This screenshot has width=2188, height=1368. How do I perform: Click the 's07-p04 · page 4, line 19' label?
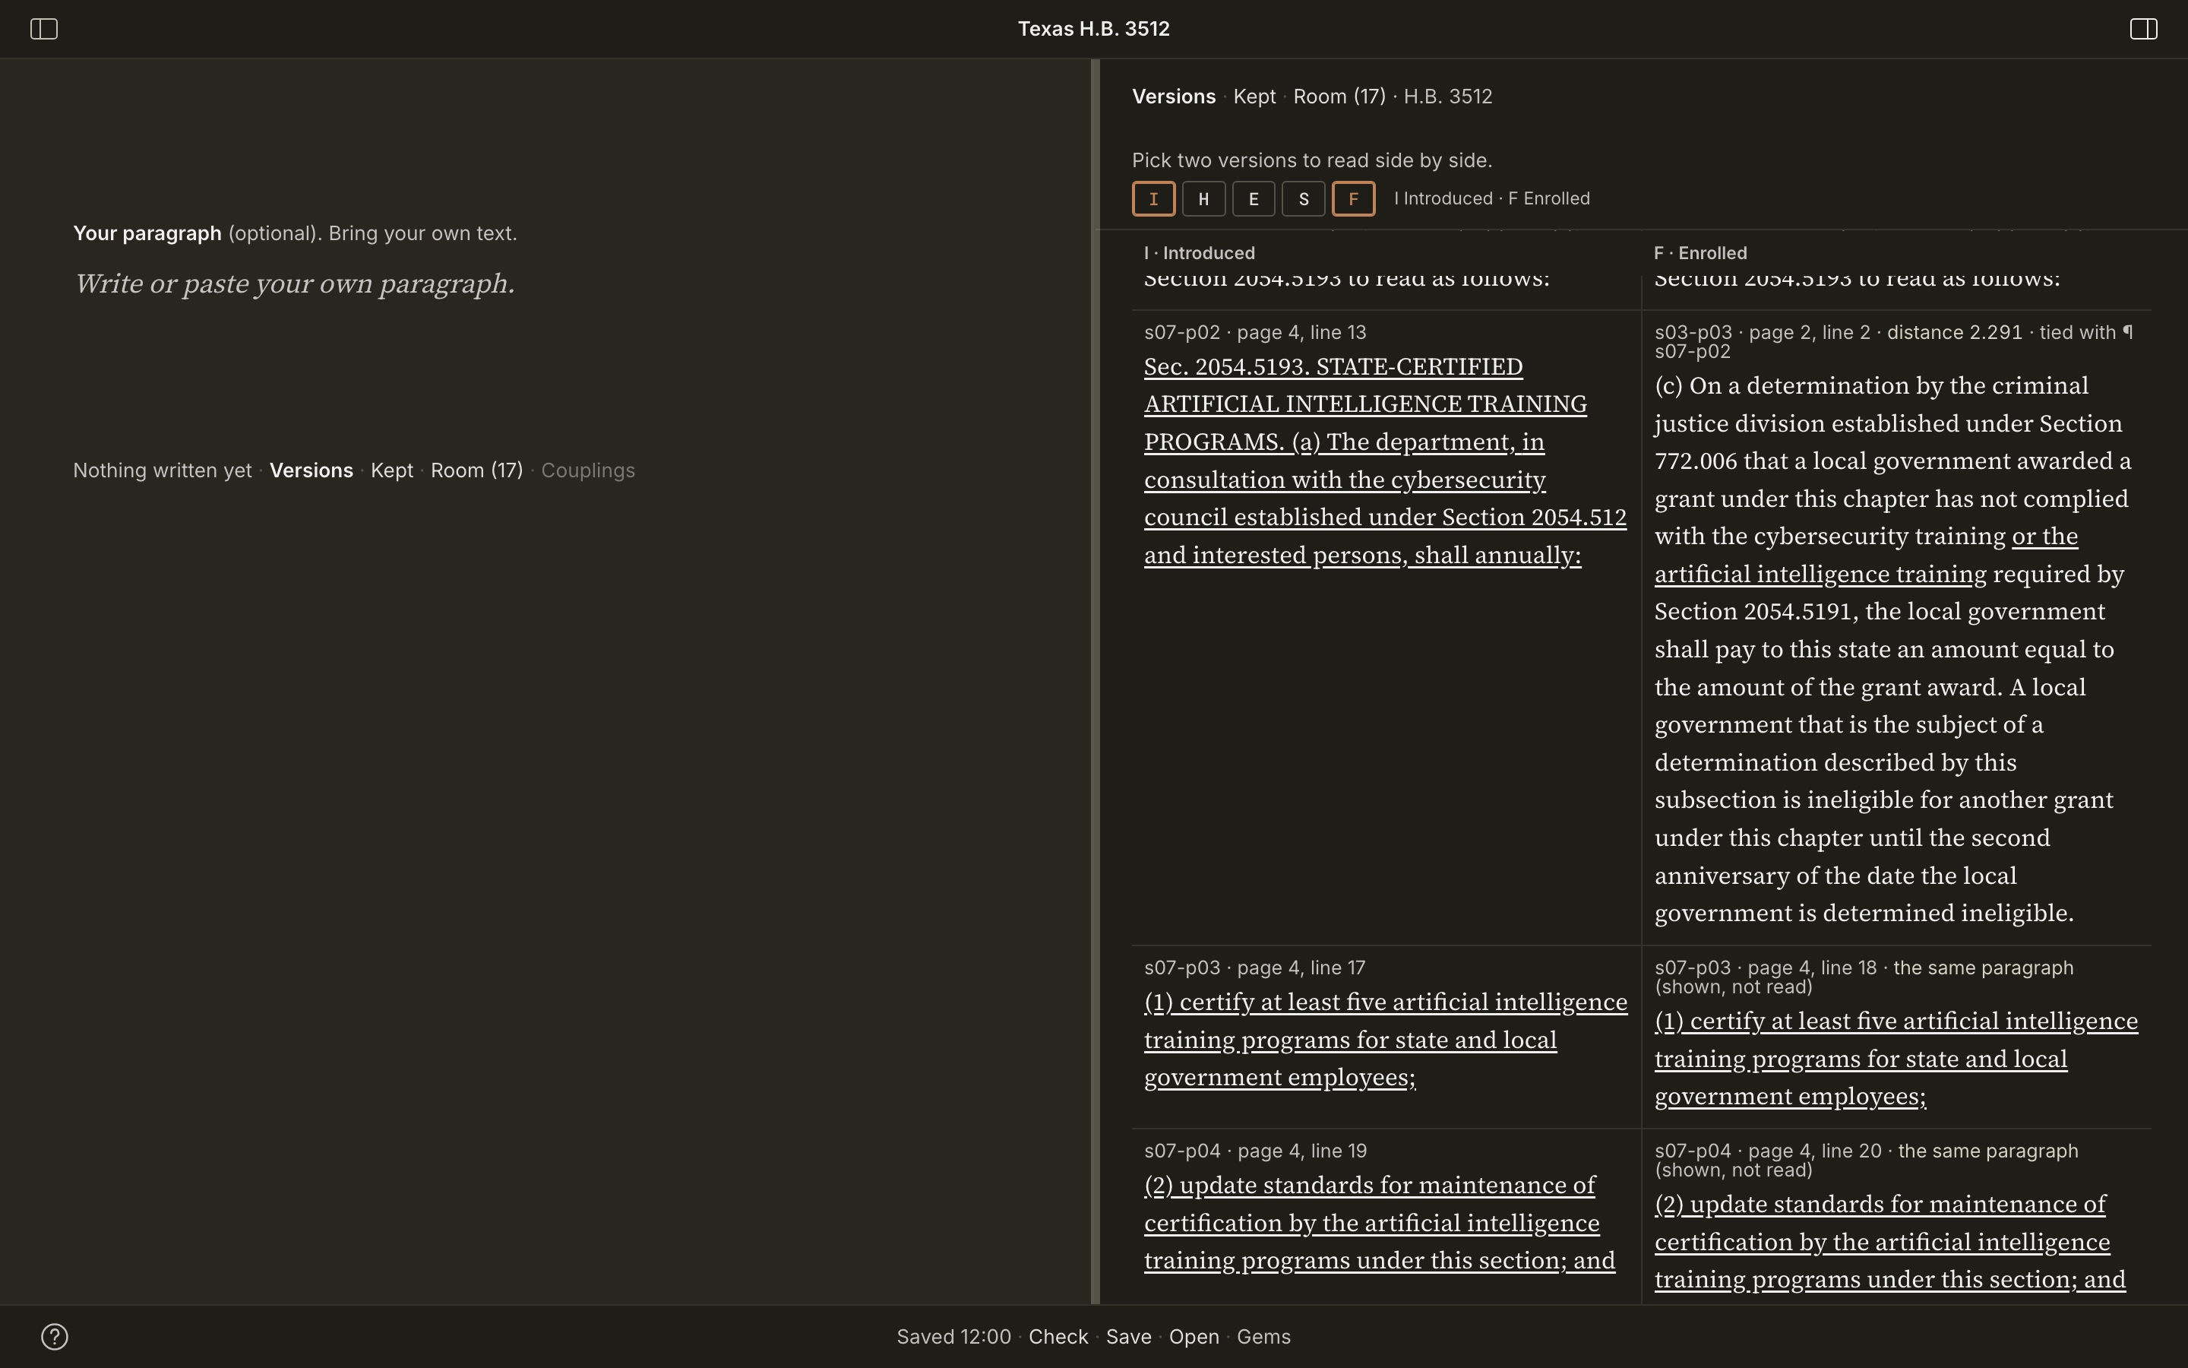(x=1255, y=1151)
